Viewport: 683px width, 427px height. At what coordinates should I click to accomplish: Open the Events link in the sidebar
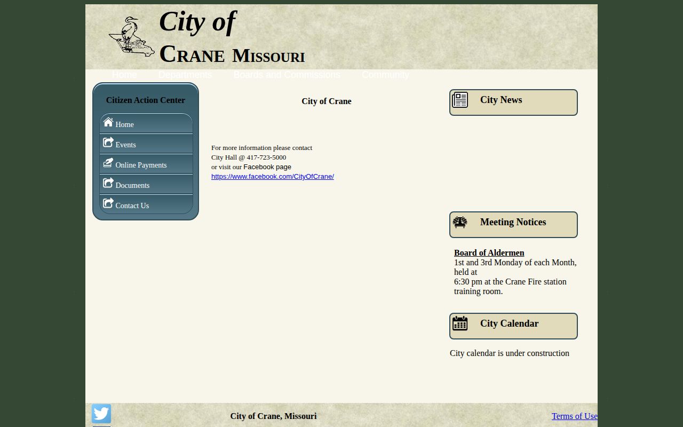tap(146, 144)
